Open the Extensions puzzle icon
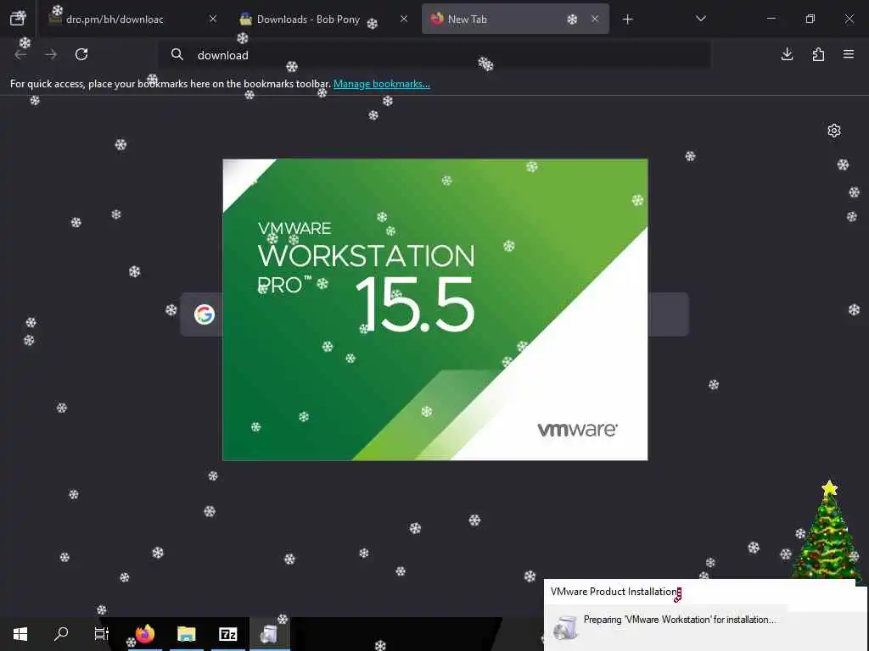 (818, 54)
